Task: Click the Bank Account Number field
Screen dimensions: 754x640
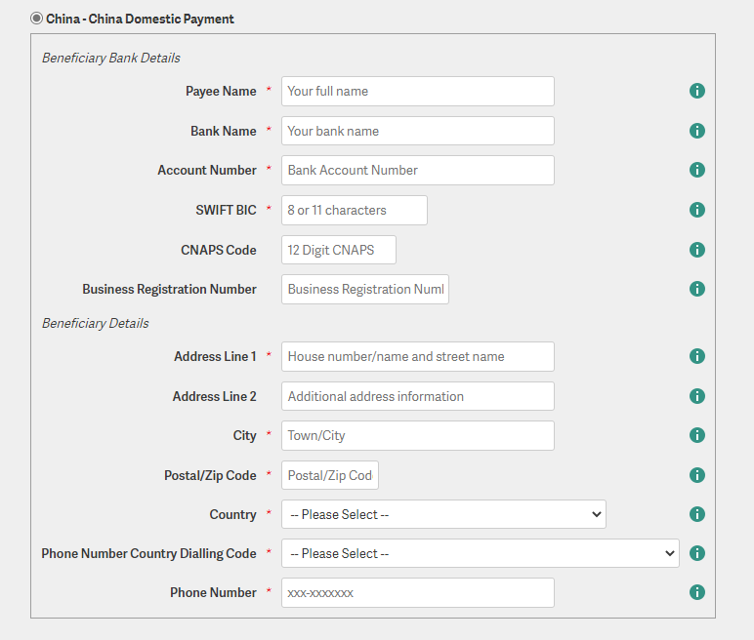Action: click(x=417, y=170)
